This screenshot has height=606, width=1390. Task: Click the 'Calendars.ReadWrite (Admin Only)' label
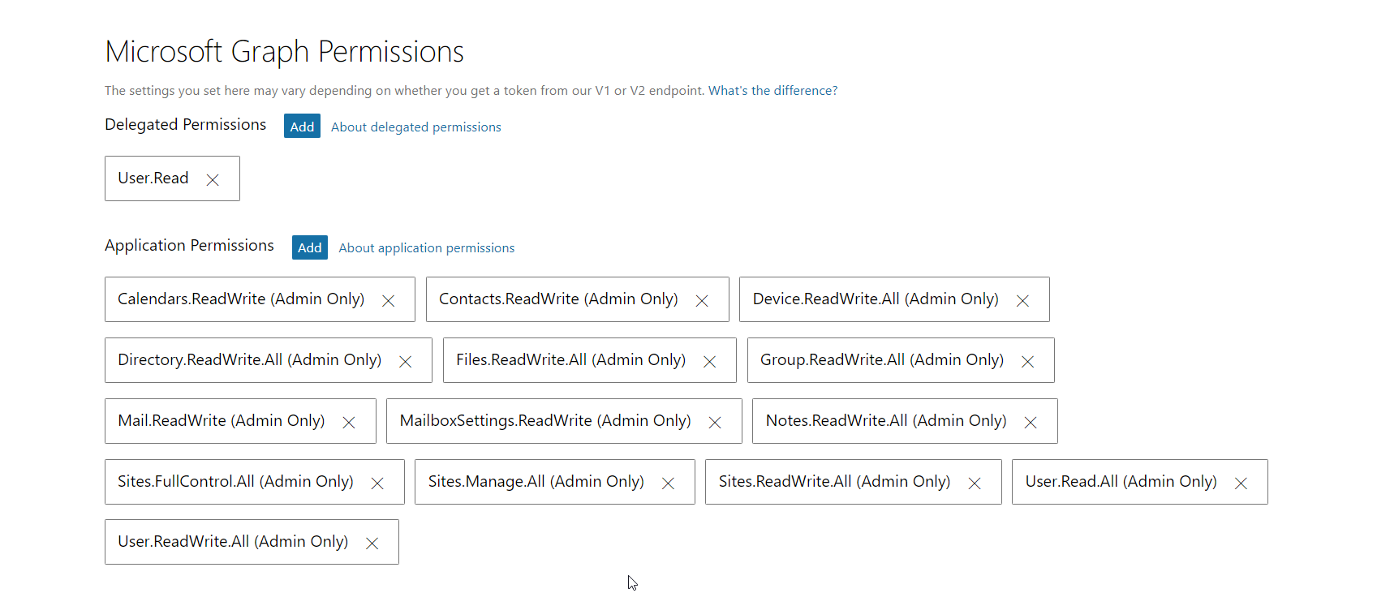click(241, 299)
